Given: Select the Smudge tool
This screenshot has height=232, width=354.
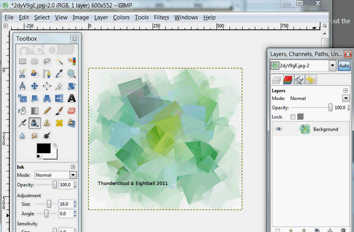Looking at the screenshot, I should (34, 136).
